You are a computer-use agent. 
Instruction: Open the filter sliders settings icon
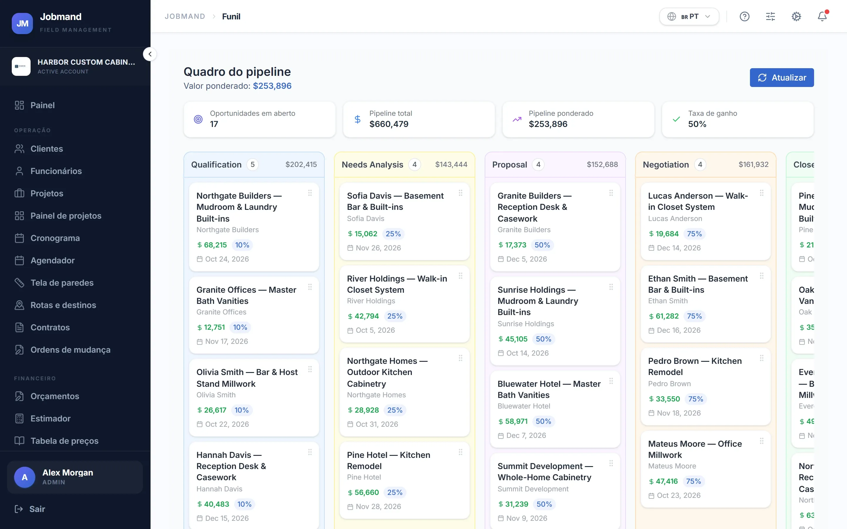[x=770, y=16]
